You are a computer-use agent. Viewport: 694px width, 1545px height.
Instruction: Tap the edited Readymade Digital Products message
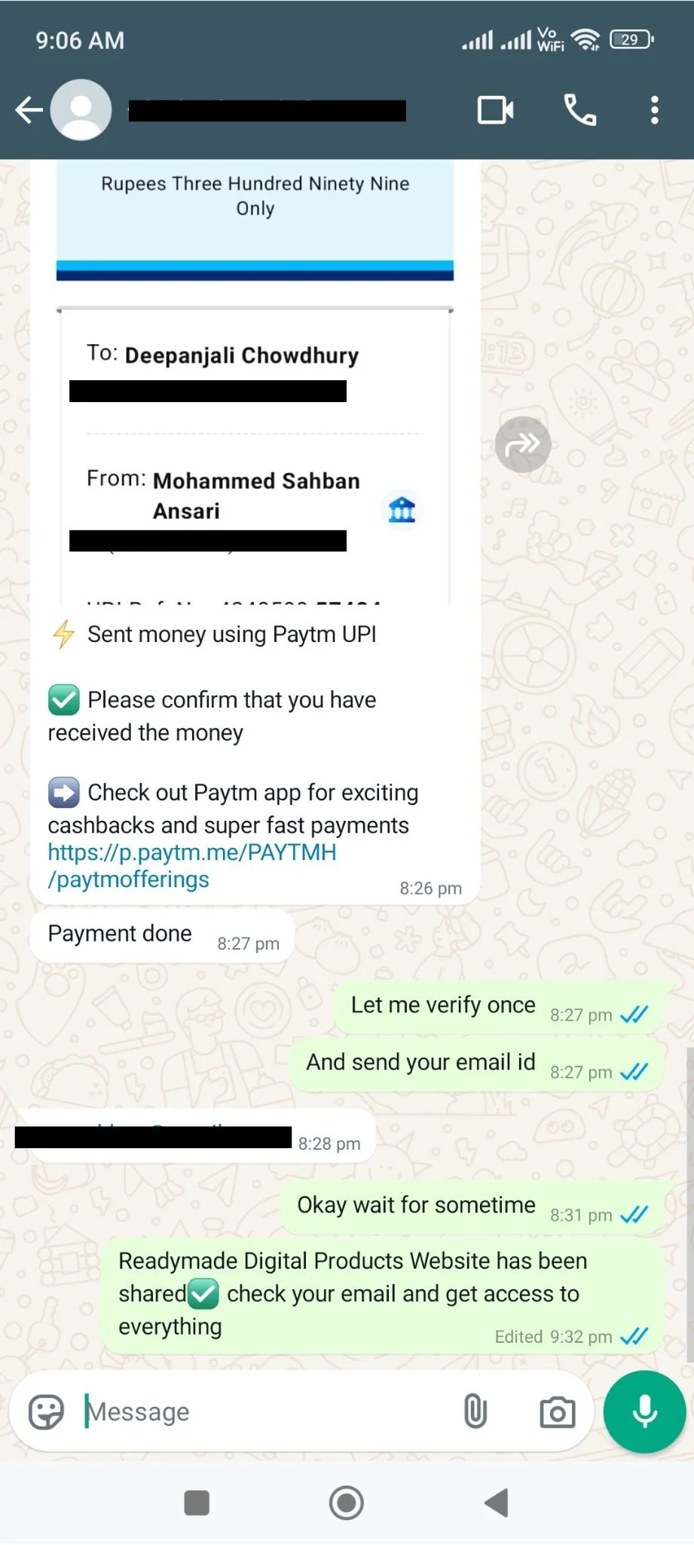point(383,1295)
